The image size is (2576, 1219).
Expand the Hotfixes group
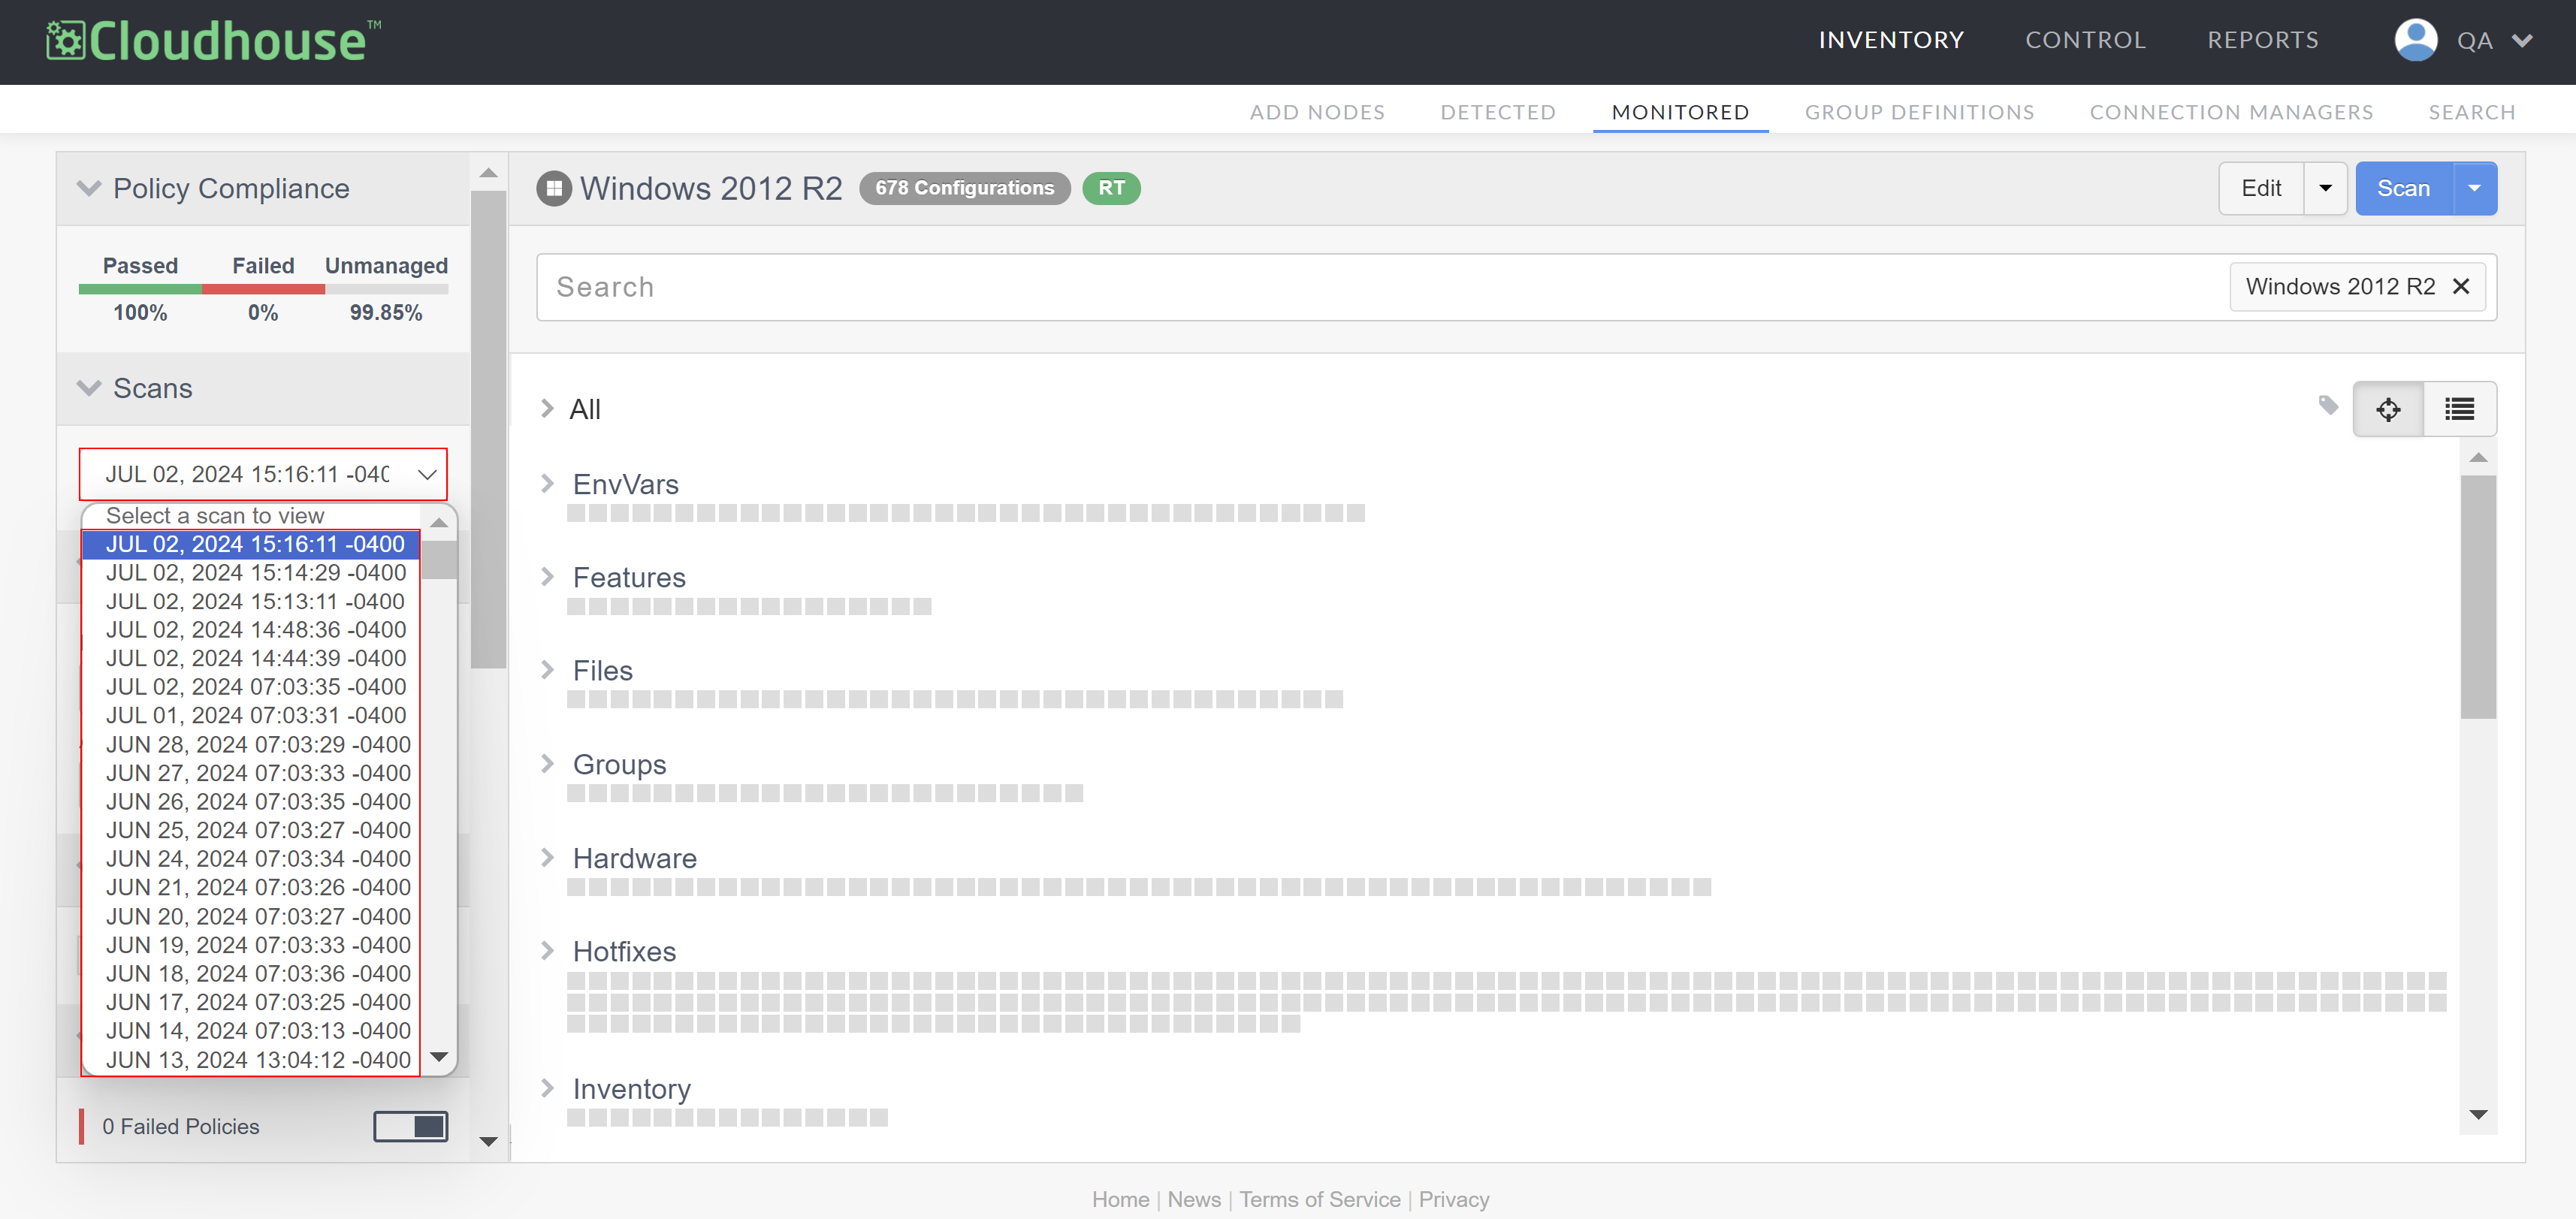pyautogui.click(x=547, y=951)
